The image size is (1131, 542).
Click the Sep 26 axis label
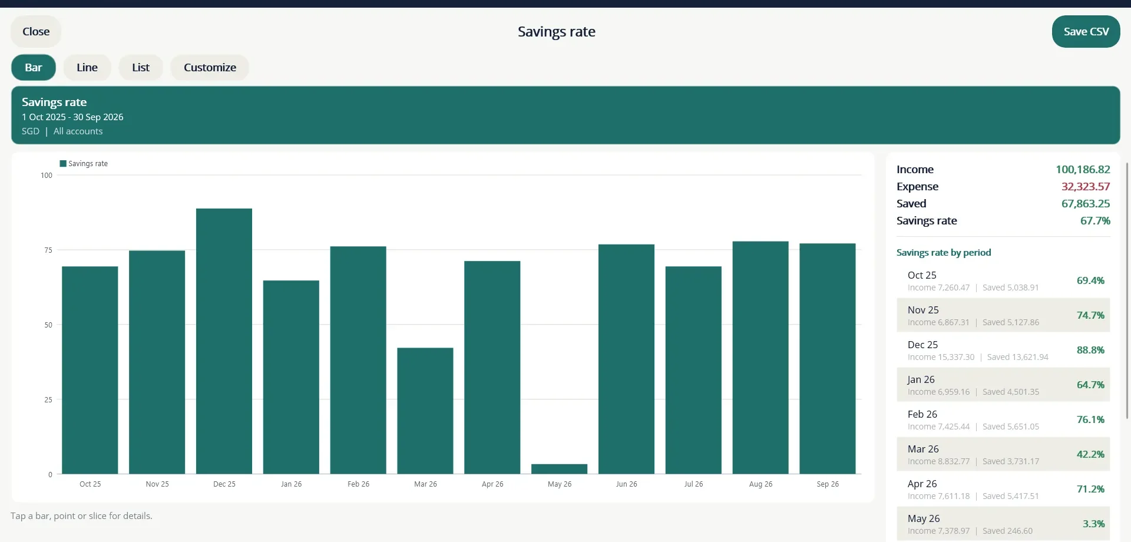point(828,484)
